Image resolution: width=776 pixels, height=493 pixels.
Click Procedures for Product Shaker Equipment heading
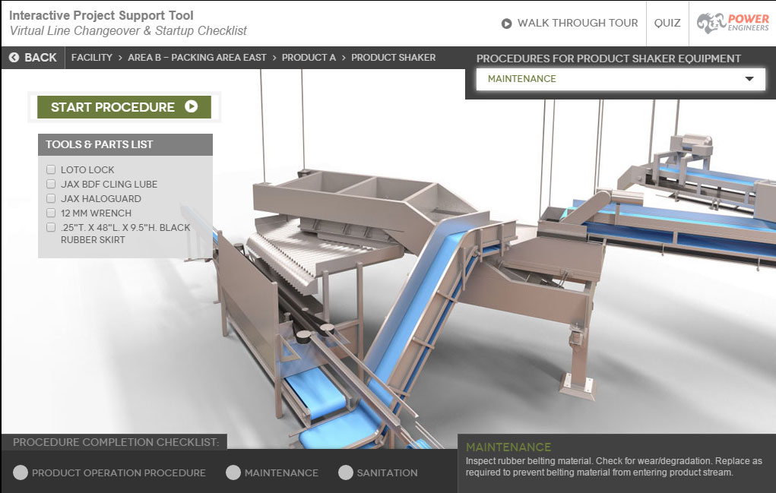[609, 58]
